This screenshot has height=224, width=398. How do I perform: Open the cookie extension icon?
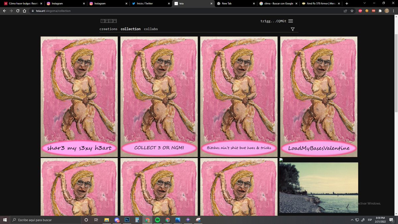(367, 11)
